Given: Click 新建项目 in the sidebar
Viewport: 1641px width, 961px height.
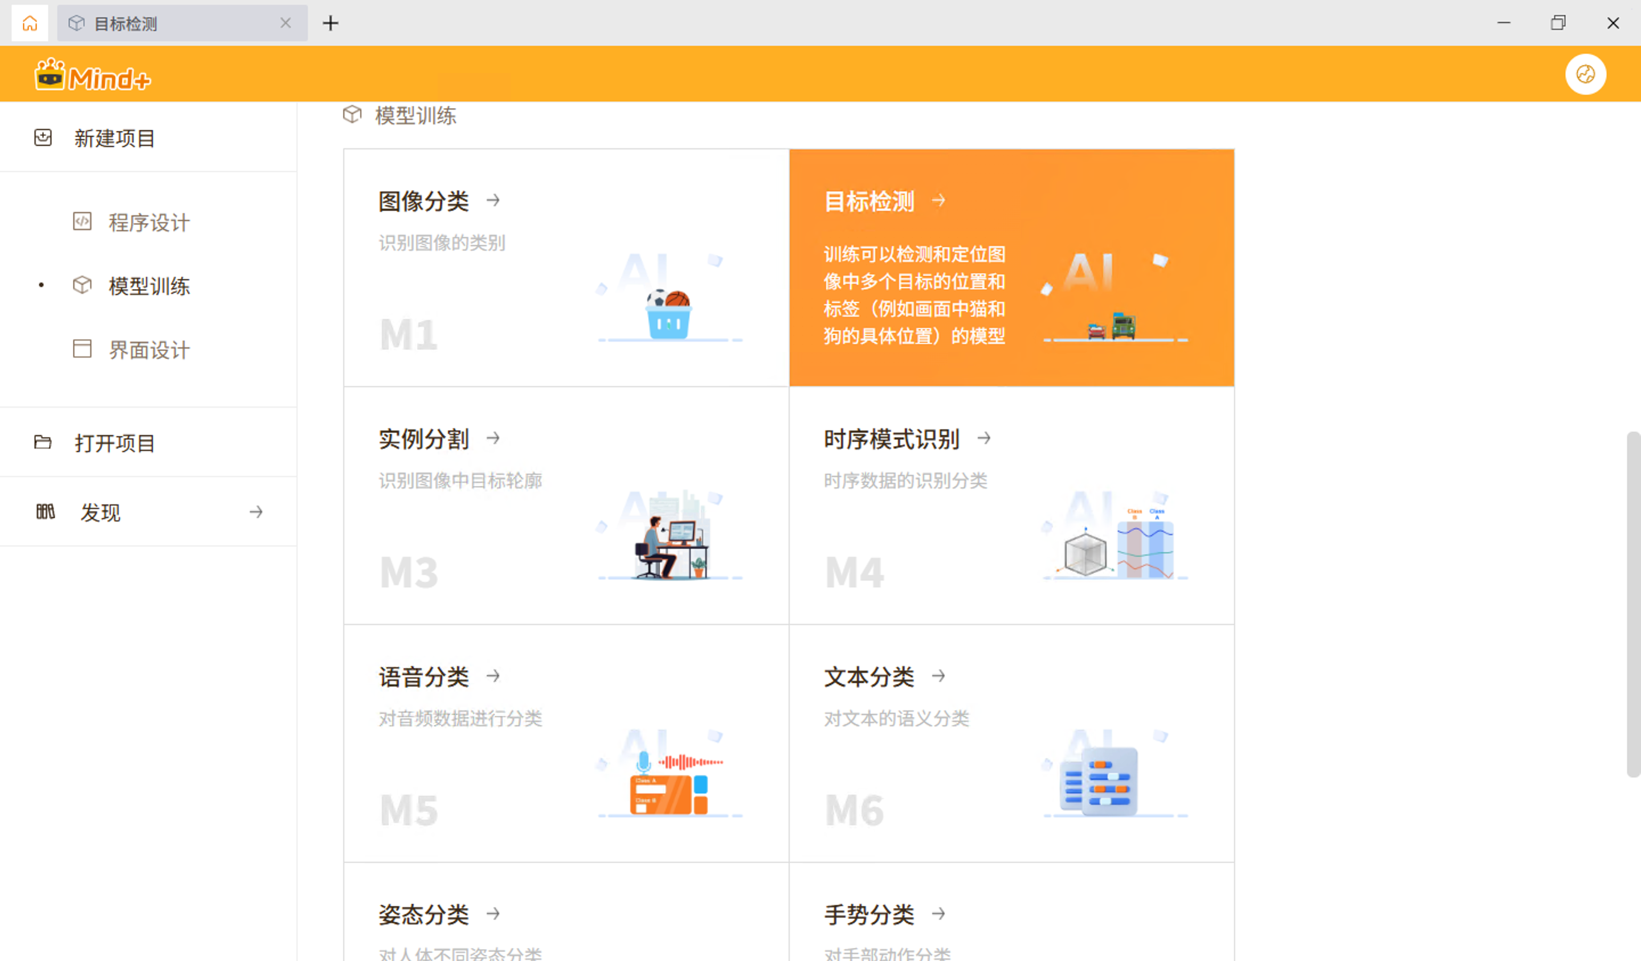Looking at the screenshot, I should 114,138.
